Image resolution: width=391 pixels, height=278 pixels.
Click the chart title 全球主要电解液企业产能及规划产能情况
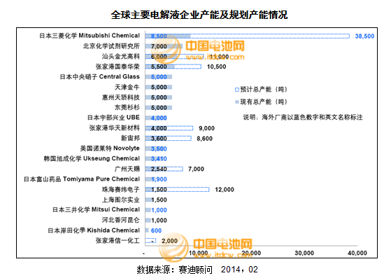coord(199,15)
